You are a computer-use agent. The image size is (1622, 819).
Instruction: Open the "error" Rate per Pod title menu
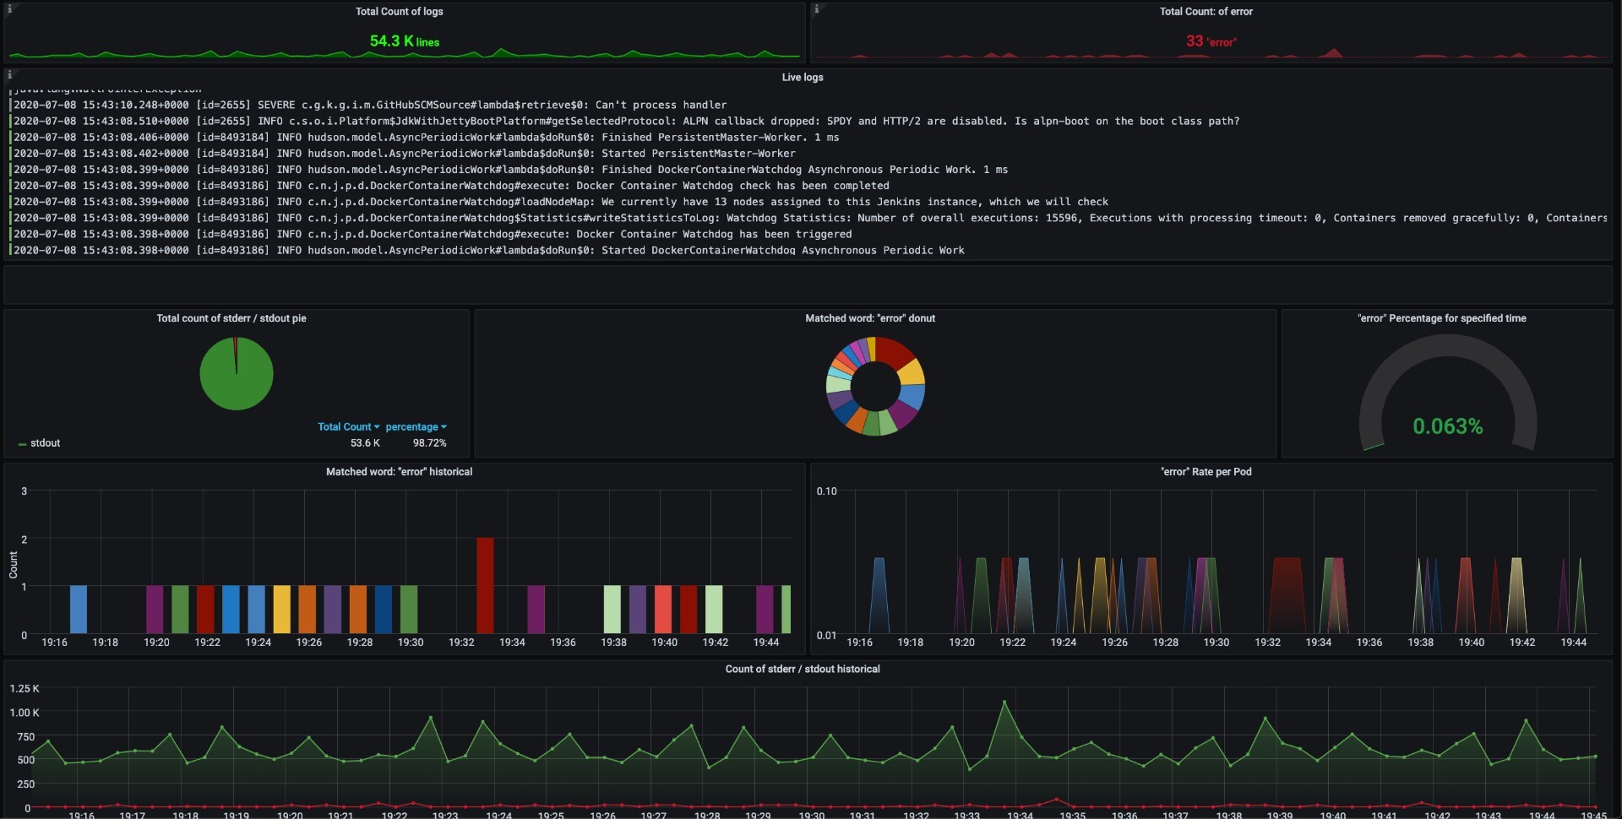[1206, 472]
